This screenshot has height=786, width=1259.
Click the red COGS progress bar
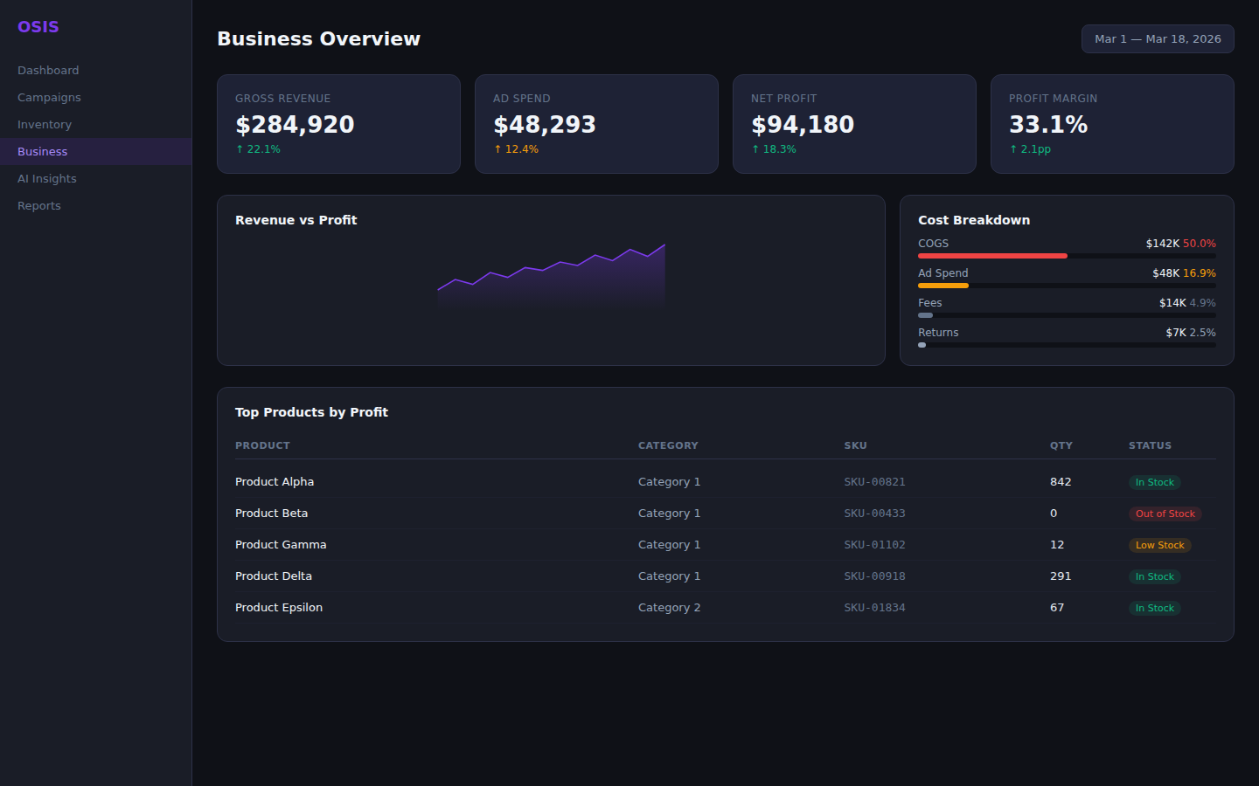pyautogui.click(x=992, y=256)
